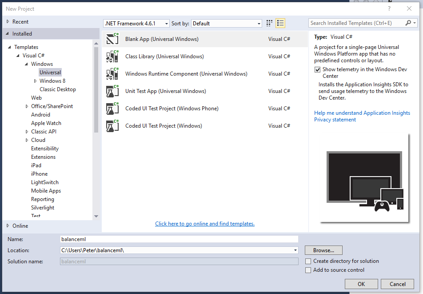Select the Android template category
This screenshot has width=423, height=294.
[40, 115]
